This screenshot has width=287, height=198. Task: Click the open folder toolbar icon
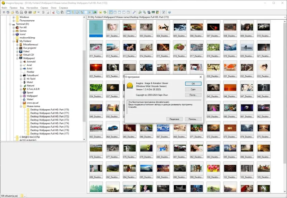coord(13,12)
